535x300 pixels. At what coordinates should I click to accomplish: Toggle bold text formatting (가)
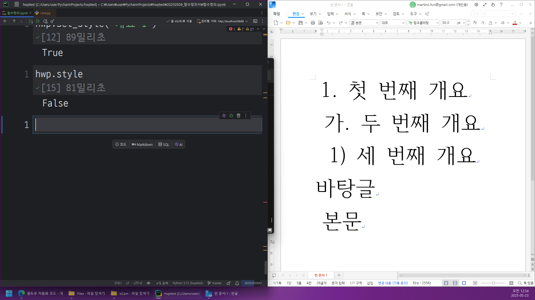click(475, 23)
